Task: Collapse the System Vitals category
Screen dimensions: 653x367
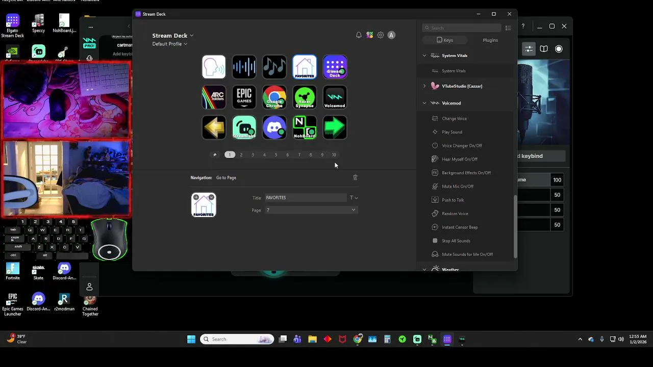Action: 424,56
